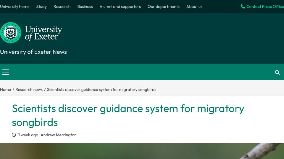Image resolution: width=284 pixels, height=159 pixels.
Task: Click the article hero image of a branch
Action: tap(142, 151)
